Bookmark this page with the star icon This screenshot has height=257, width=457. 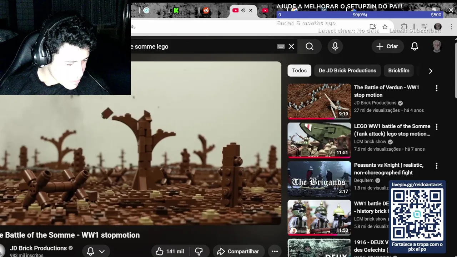(385, 27)
